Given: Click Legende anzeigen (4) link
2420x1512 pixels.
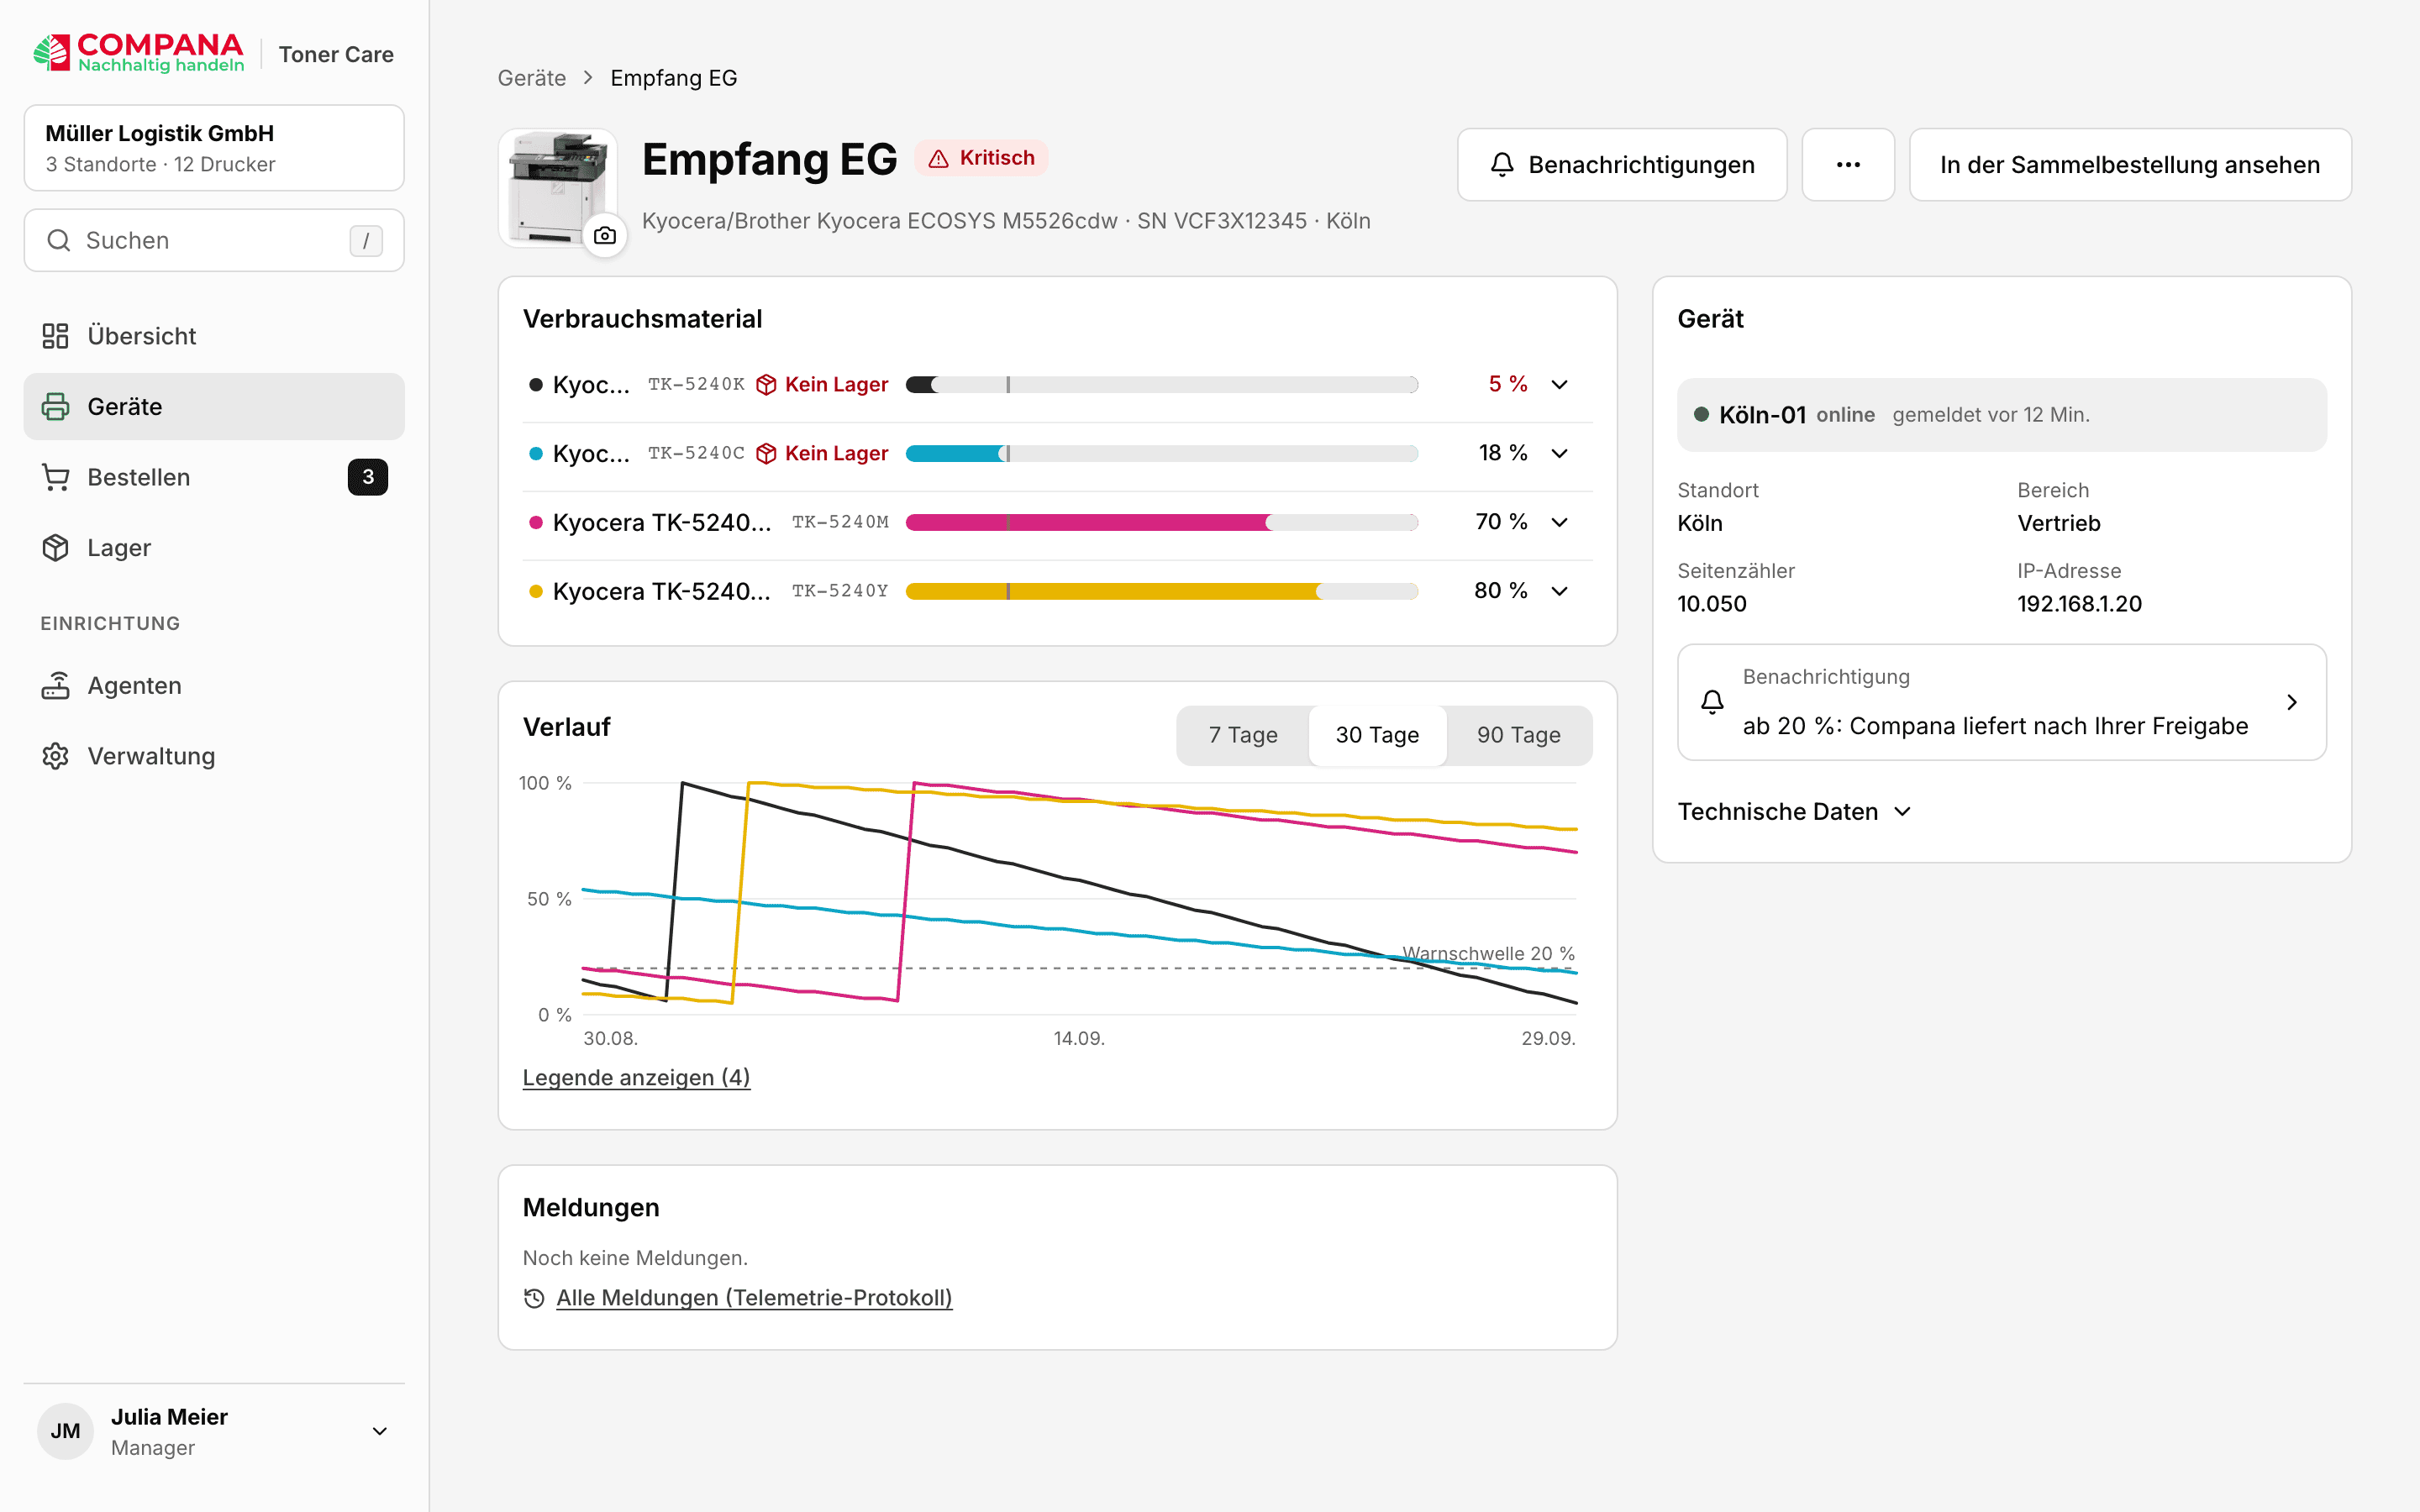Looking at the screenshot, I should pos(636,1077).
